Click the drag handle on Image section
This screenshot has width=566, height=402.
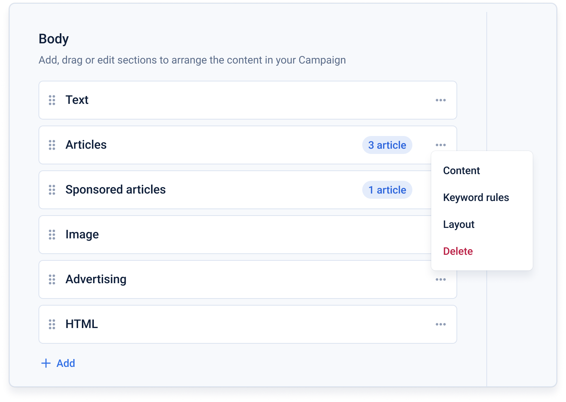(x=52, y=235)
